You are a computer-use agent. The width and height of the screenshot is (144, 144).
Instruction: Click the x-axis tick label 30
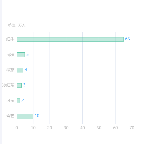click(66, 128)
